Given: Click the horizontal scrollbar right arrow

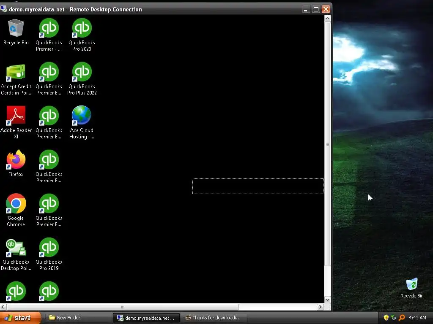Looking at the screenshot, I should 321,307.
